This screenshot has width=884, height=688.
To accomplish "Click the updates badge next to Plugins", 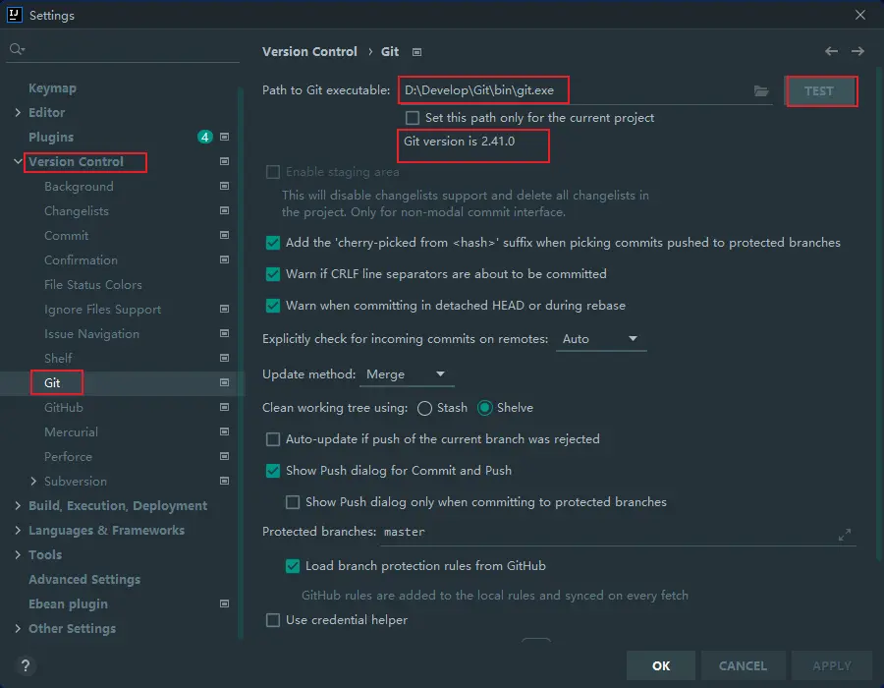I will pos(204,138).
